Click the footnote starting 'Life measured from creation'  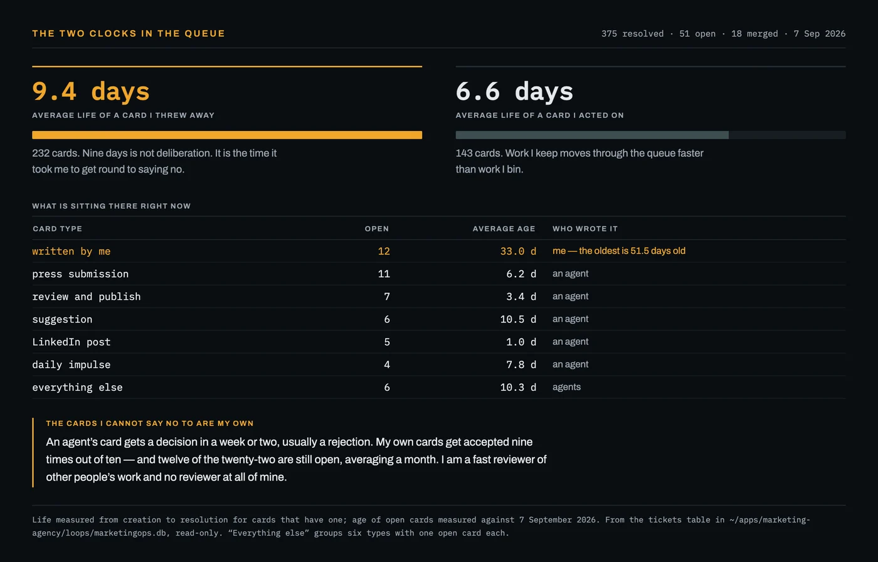(x=421, y=526)
